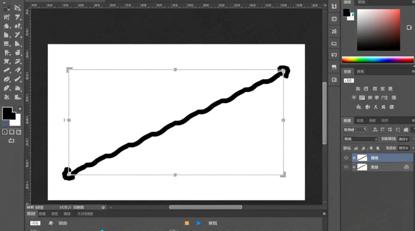Reset to default colors using the small blue icon
415x231 pixels.
tap(5, 124)
